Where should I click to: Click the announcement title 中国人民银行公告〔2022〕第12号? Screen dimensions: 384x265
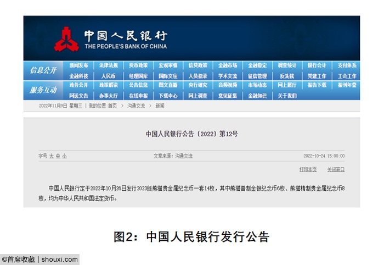192,134
